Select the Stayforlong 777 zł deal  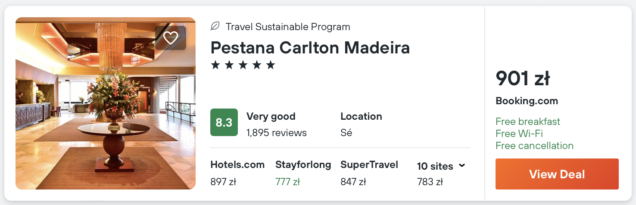point(303,173)
